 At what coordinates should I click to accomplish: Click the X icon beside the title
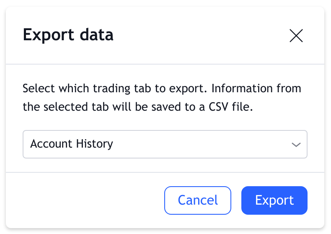click(x=296, y=36)
